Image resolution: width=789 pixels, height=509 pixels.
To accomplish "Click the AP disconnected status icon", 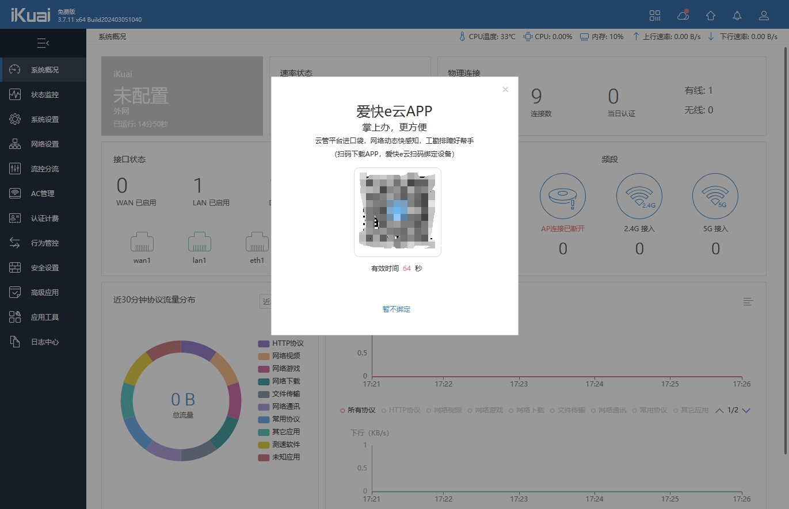I will tap(562, 197).
